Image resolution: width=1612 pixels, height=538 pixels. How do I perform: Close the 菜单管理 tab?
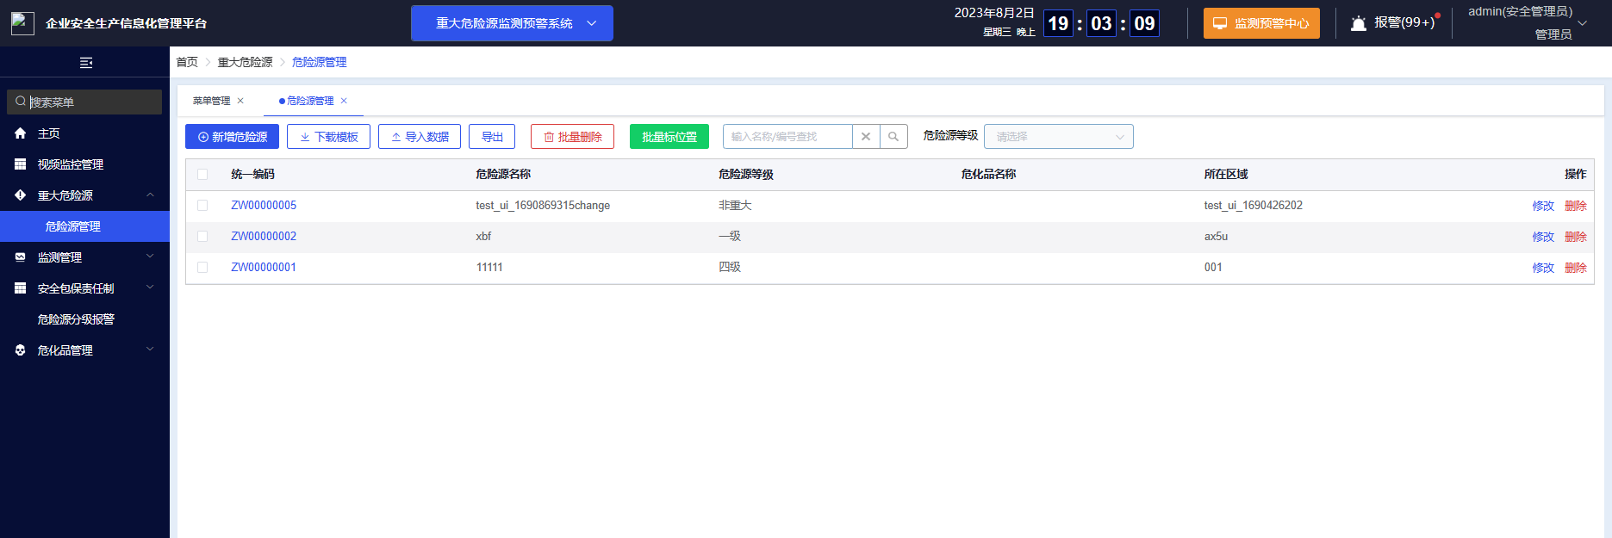(240, 101)
